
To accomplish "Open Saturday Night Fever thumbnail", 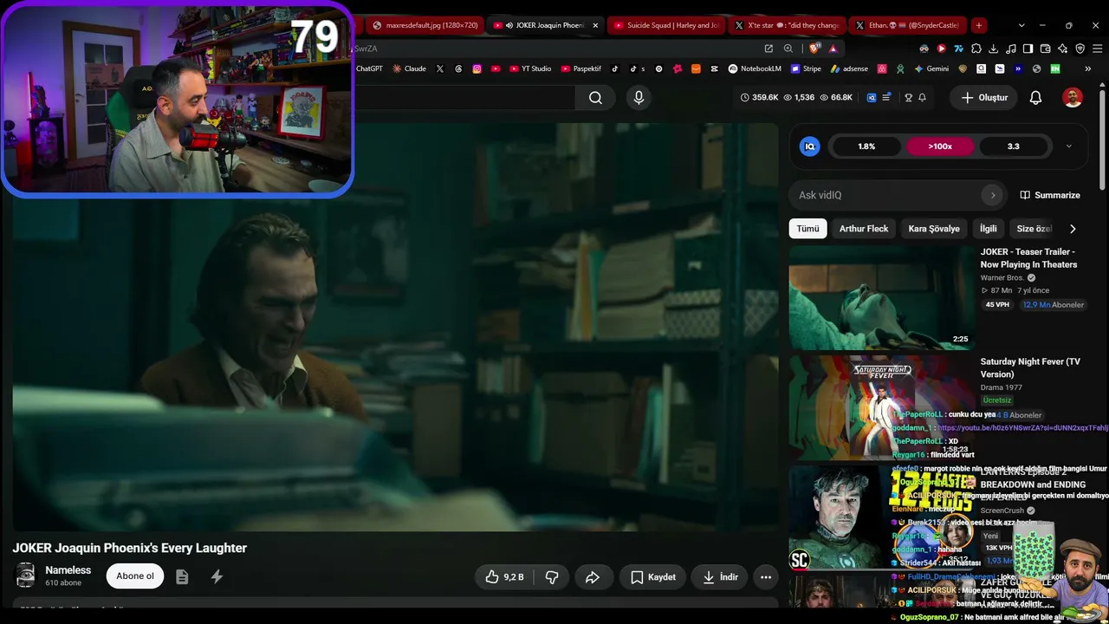I will pyautogui.click(x=881, y=407).
